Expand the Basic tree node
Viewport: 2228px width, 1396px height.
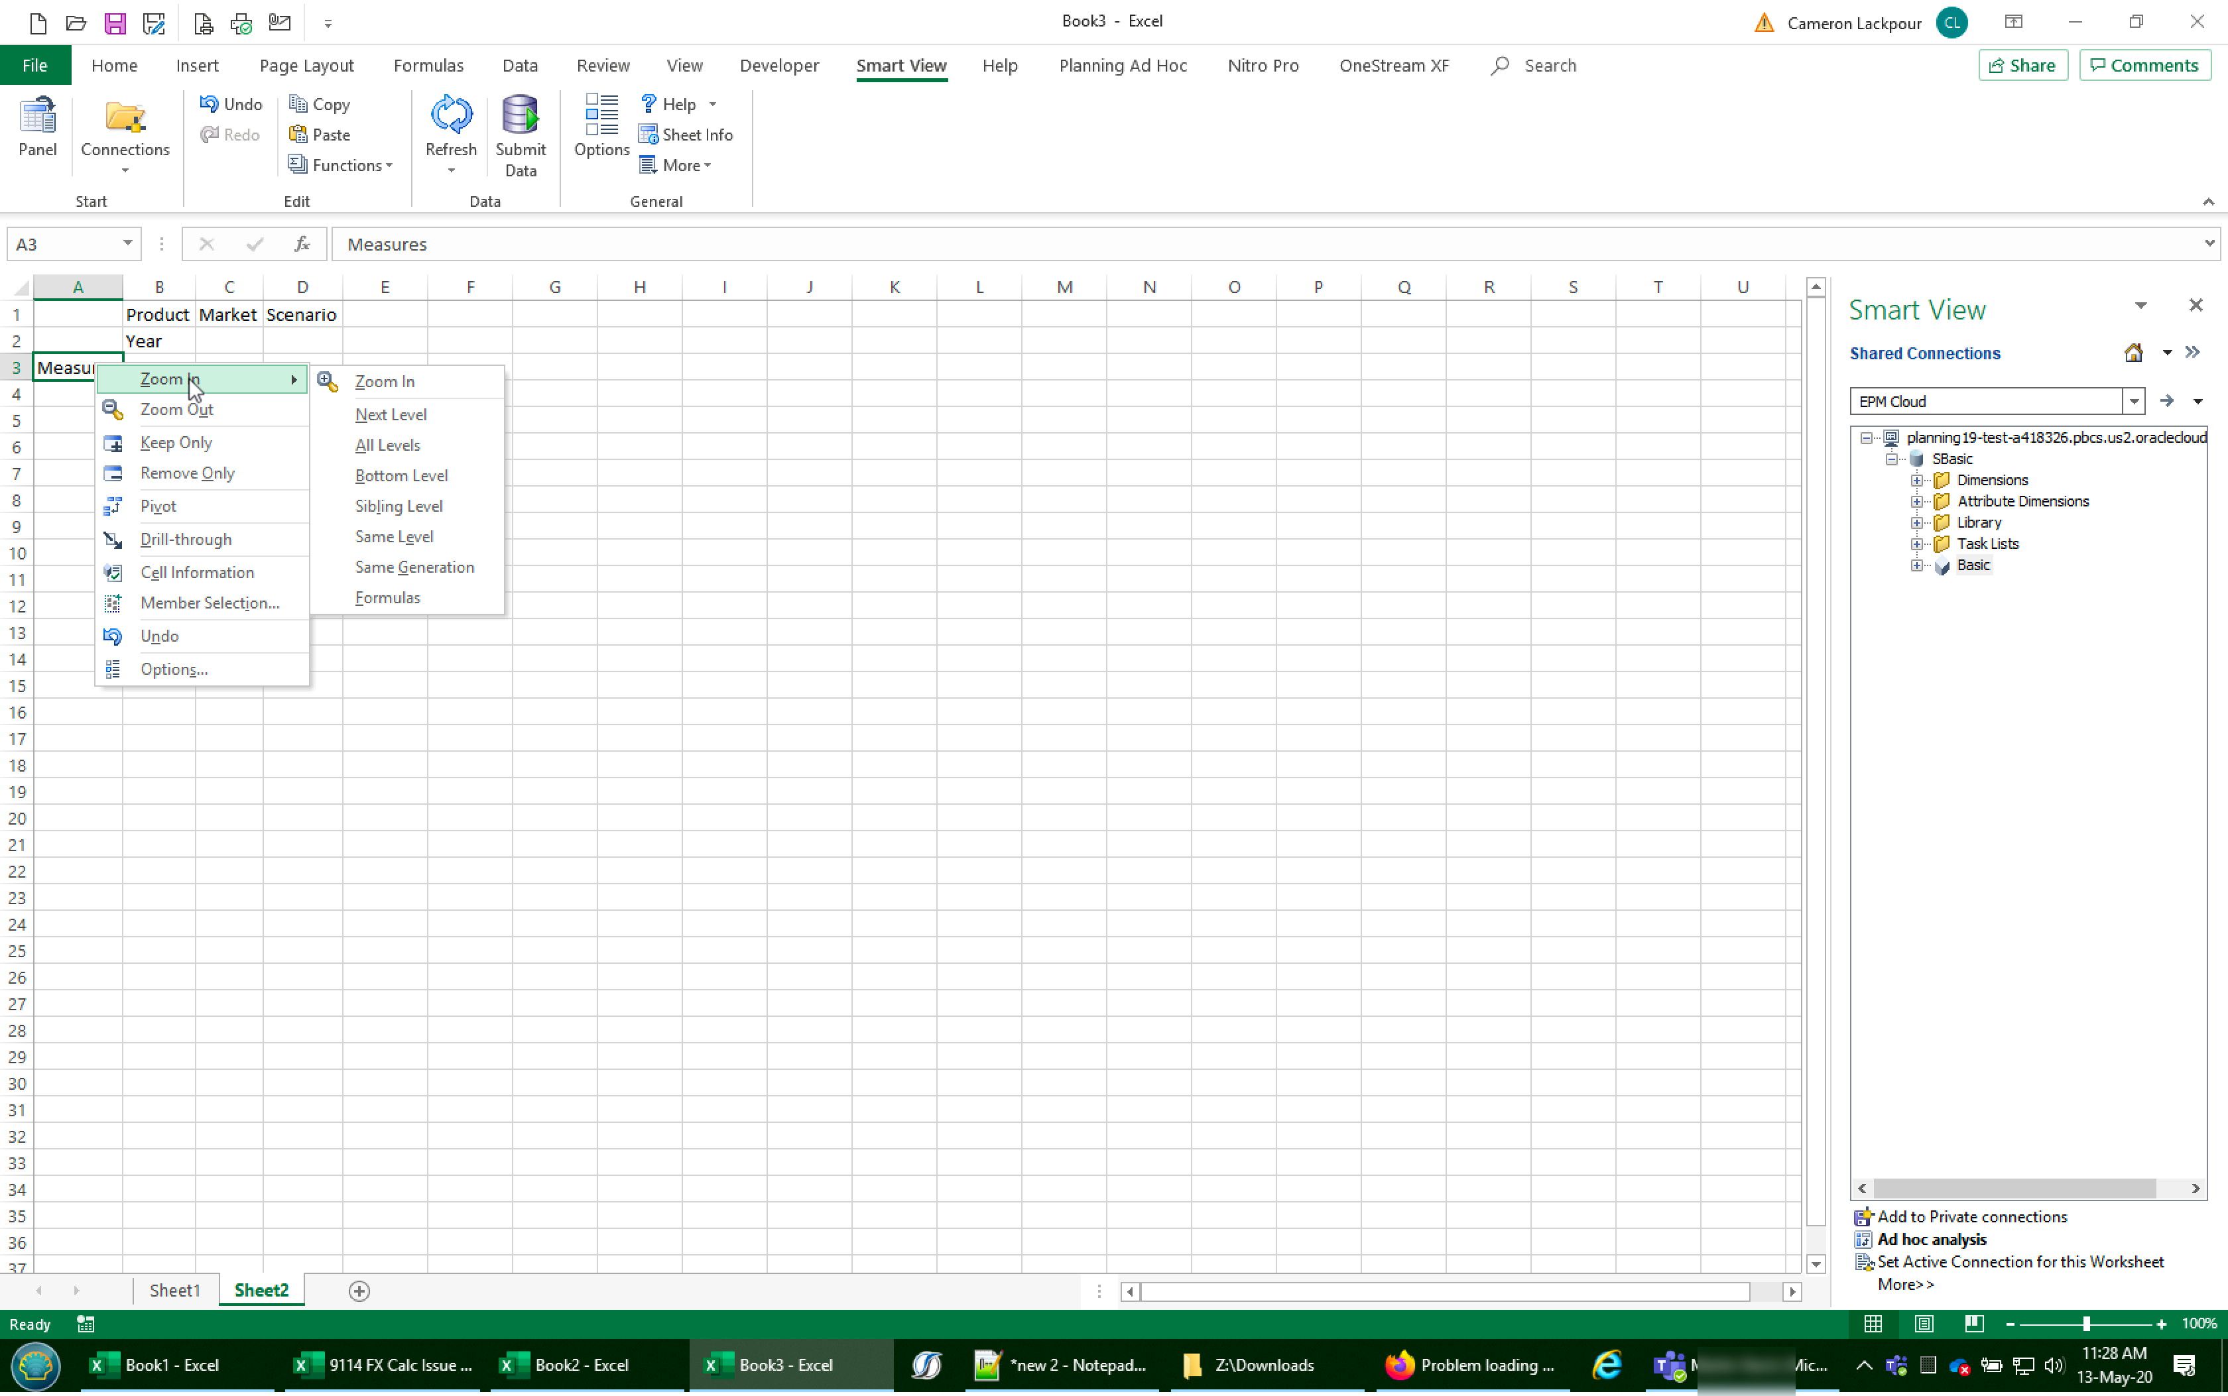(1919, 565)
